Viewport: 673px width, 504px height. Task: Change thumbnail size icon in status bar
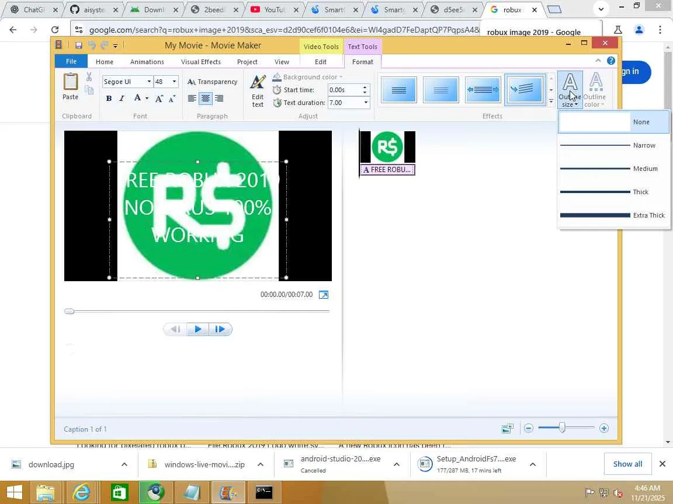coord(507,428)
